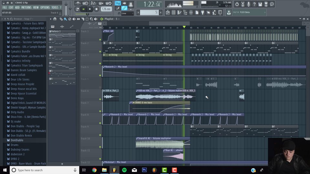Screen dimensions: 310x174
Task: Toggle the recording countdown
Action: point(93,3)
